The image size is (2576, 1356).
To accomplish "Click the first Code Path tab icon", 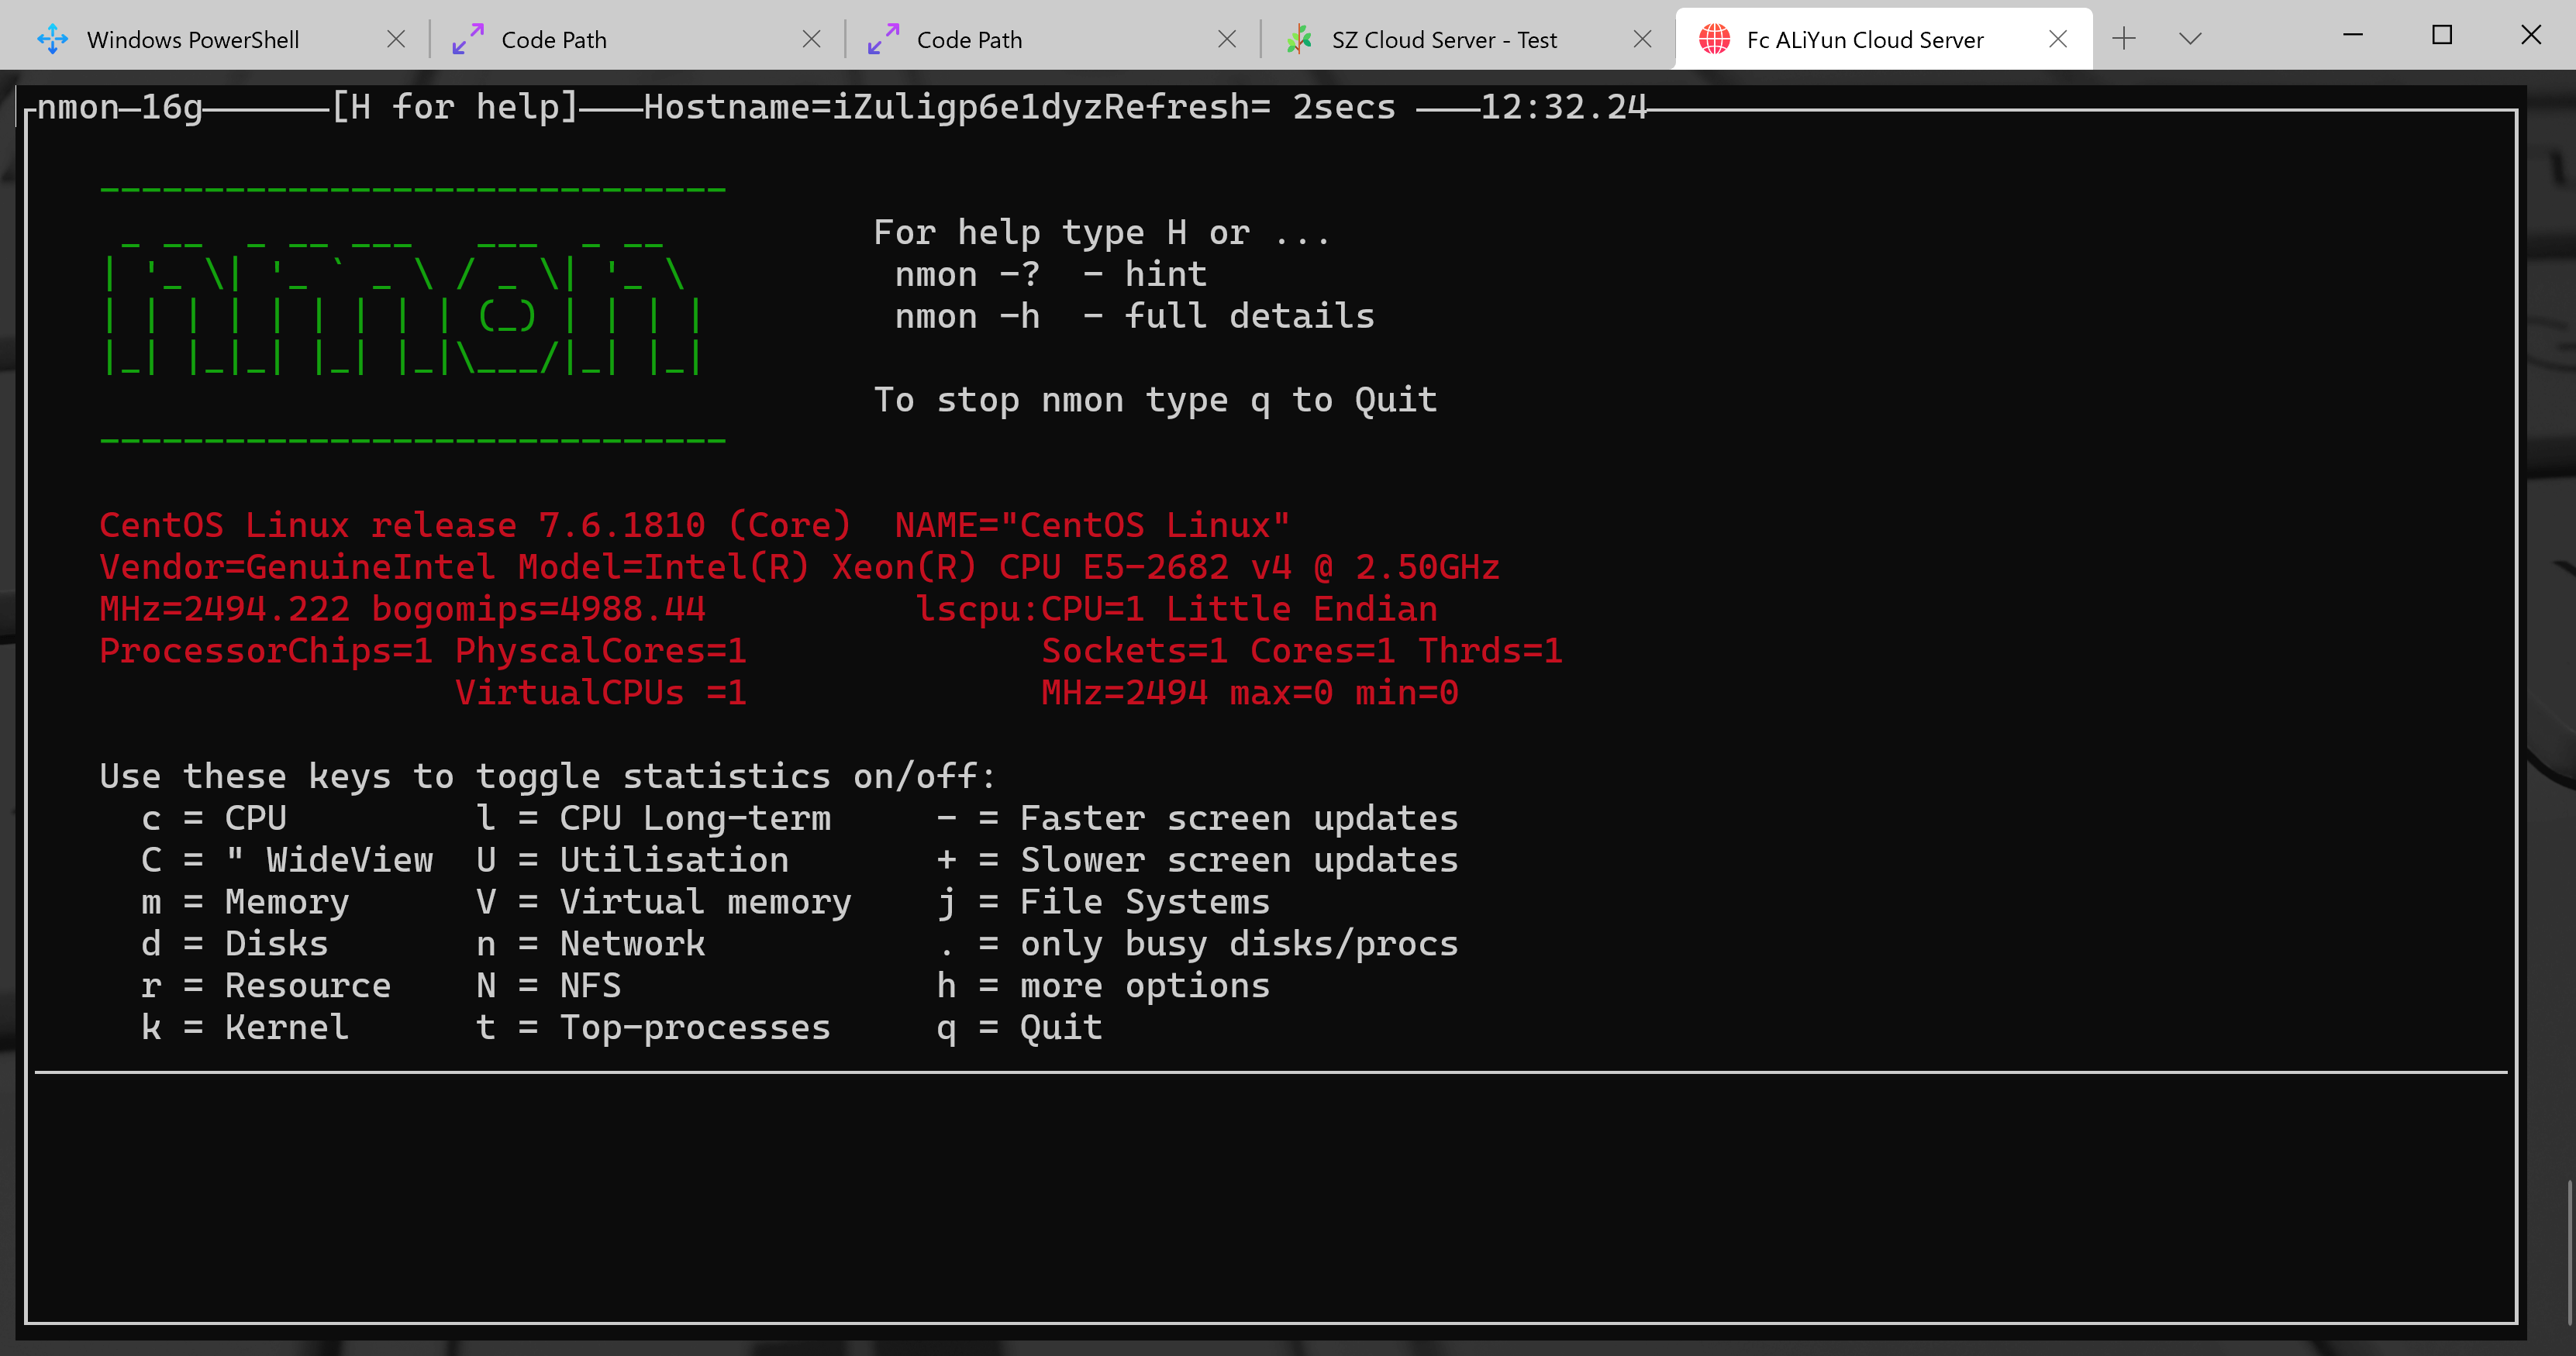I will click(x=468, y=39).
